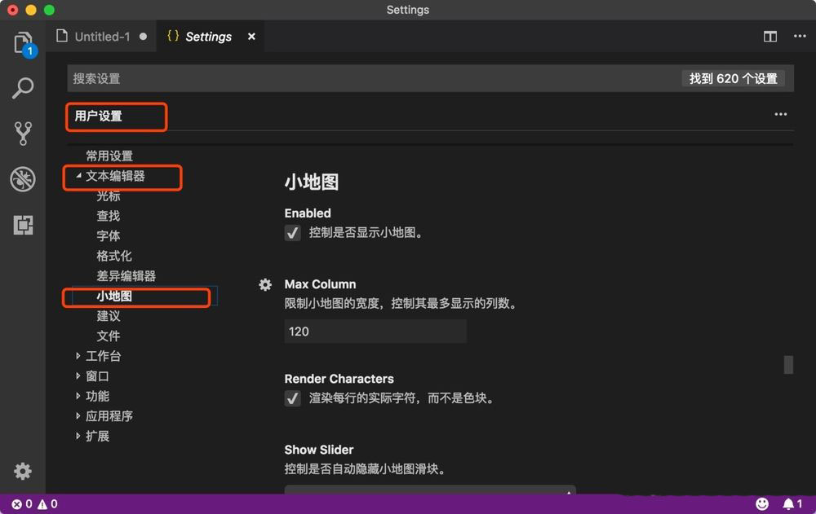816x514 pixels.
Task: Toggle the Render Characters checkbox
Action: (292, 398)
